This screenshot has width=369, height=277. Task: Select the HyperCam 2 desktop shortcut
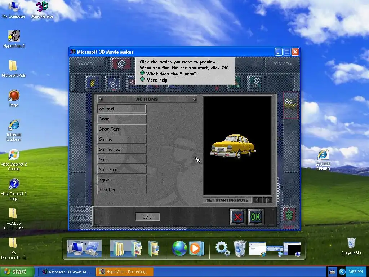pos(14,39)
